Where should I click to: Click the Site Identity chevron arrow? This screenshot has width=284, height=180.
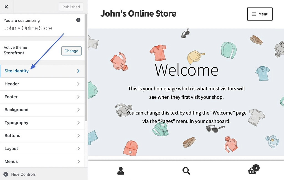click(x=78, y=71)
